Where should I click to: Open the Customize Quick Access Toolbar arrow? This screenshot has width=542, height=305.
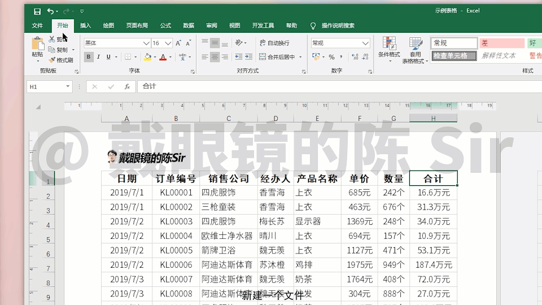82,11
